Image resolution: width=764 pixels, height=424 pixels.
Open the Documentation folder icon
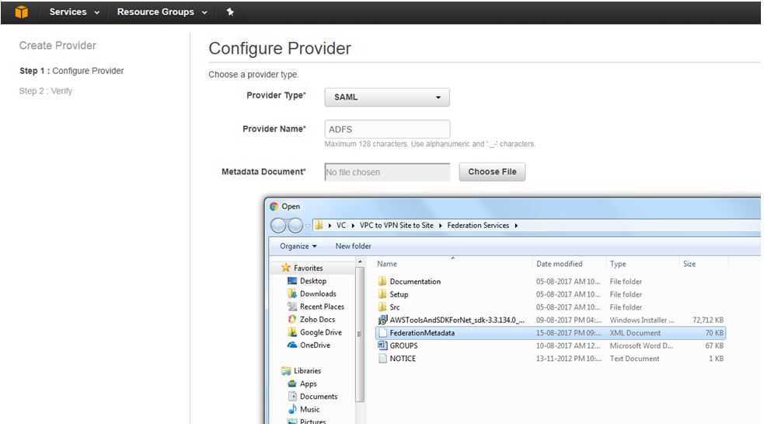click(x=382, y=282)
